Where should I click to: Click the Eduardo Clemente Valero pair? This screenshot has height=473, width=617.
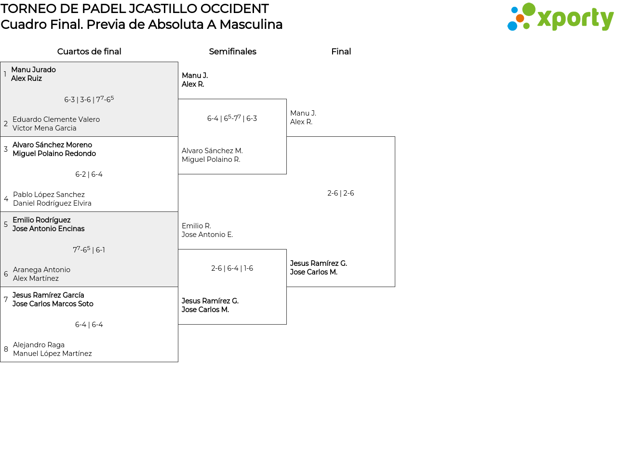[56, 124]
